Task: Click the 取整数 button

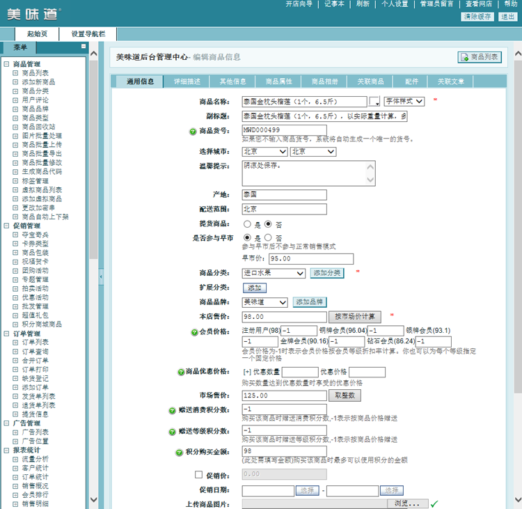Action: (x=345, y=396)
